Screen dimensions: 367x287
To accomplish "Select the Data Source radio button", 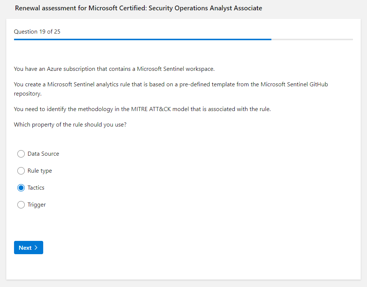I will [21, 154].
